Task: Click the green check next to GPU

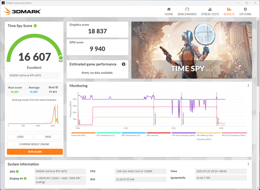Action: (x=17, y=171)
